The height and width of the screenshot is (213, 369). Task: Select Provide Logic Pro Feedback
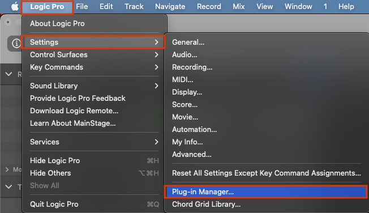[x=94, y=98]
